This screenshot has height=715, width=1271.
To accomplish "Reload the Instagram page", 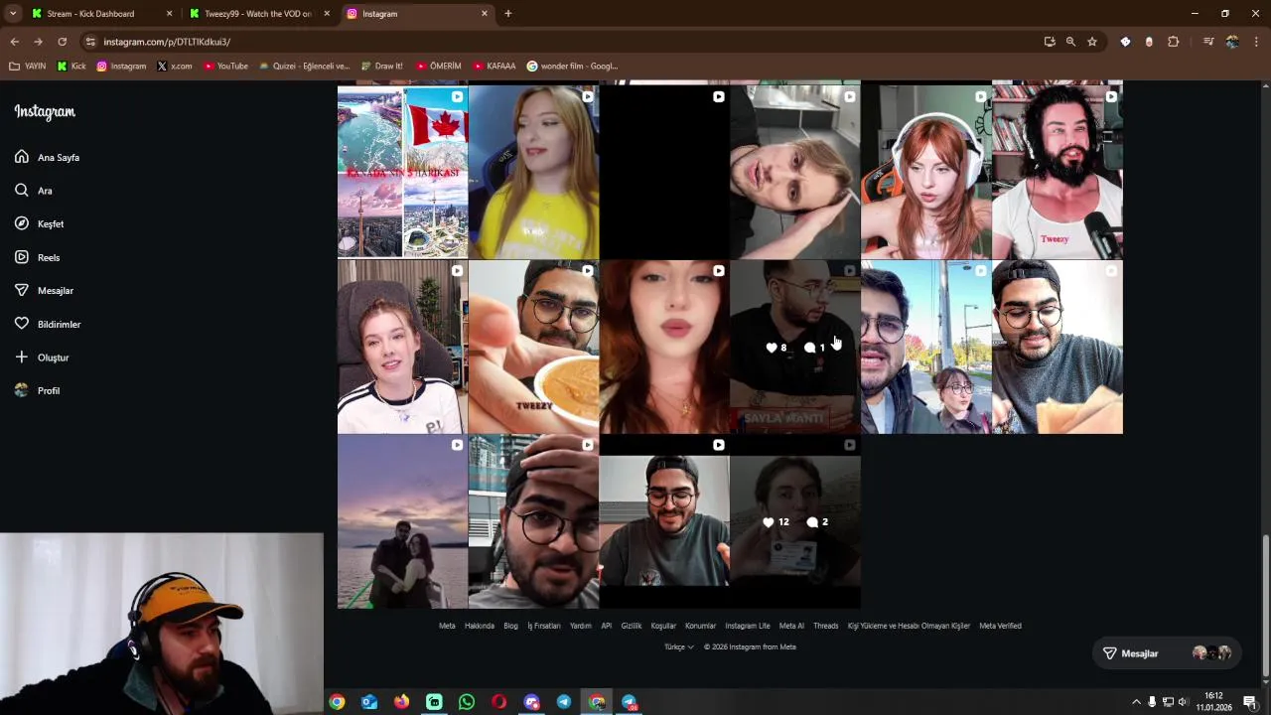I will [x=62, y=42].
